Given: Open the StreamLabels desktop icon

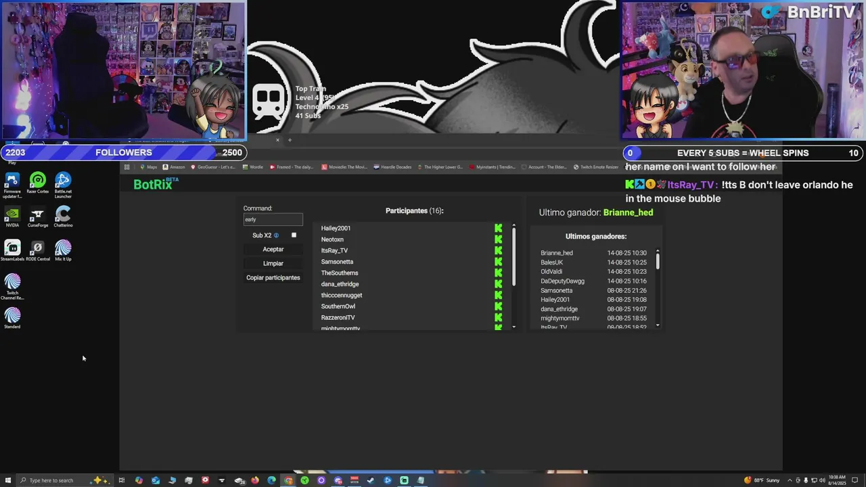Looking at the screenshot, I should [x=12, y=251].
